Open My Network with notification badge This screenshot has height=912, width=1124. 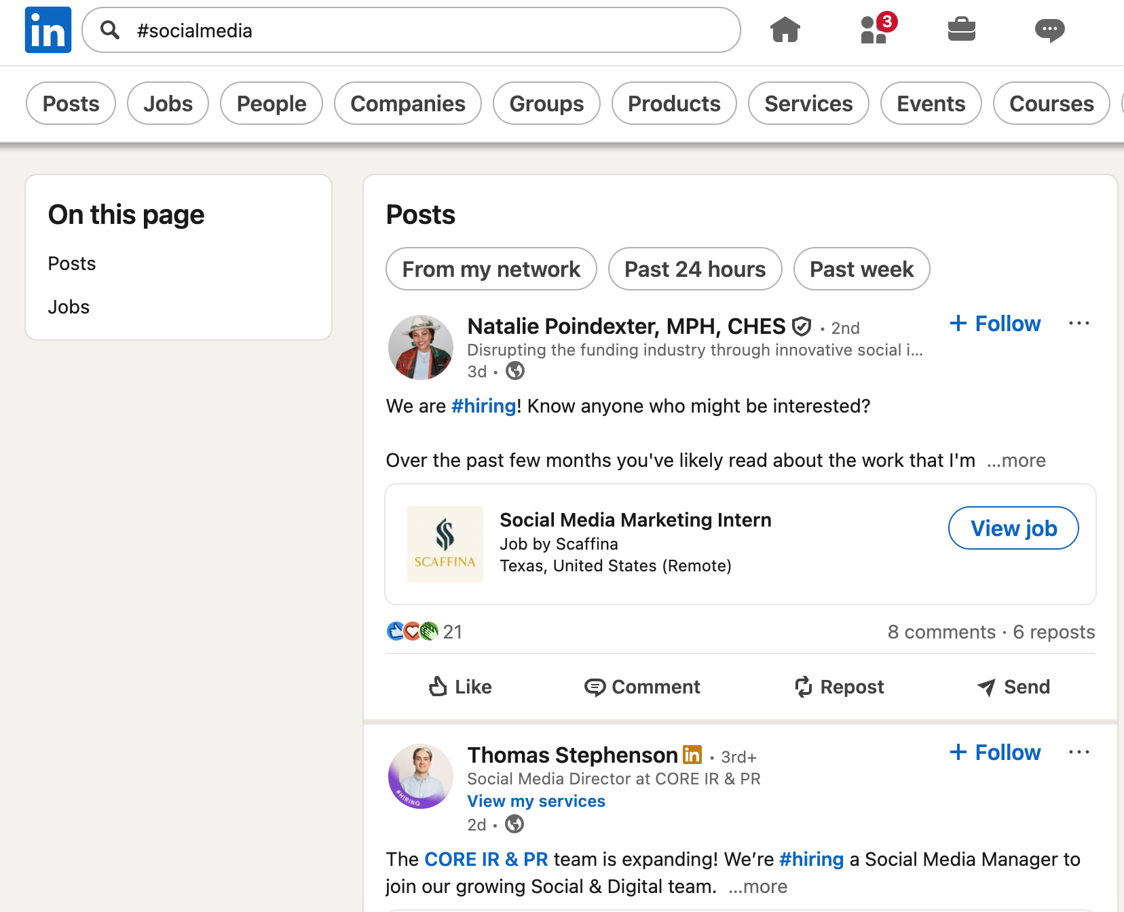point(873,31)
